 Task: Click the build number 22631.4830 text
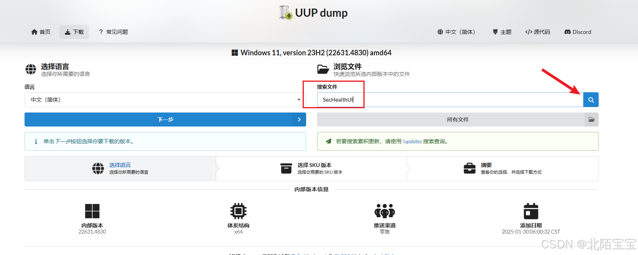(92, 232)
